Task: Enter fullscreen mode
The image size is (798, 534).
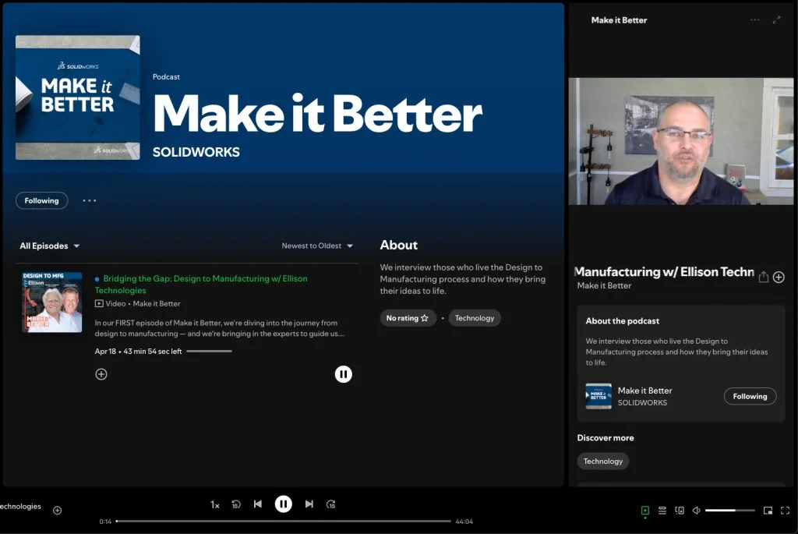Action: pyautogui.click(x=786, y=511)
